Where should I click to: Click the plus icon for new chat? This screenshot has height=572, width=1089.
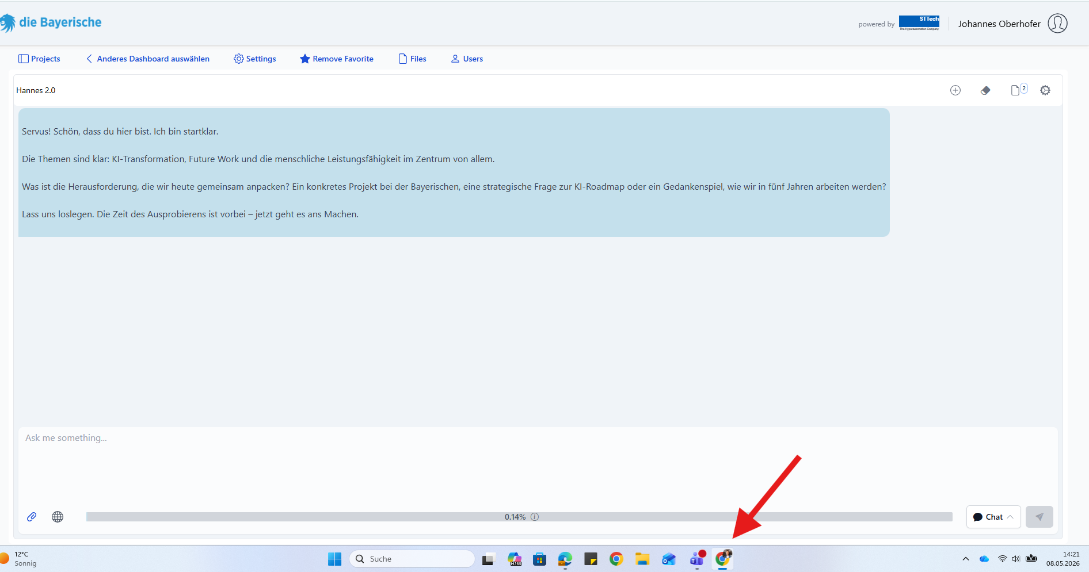coord(955,90)
